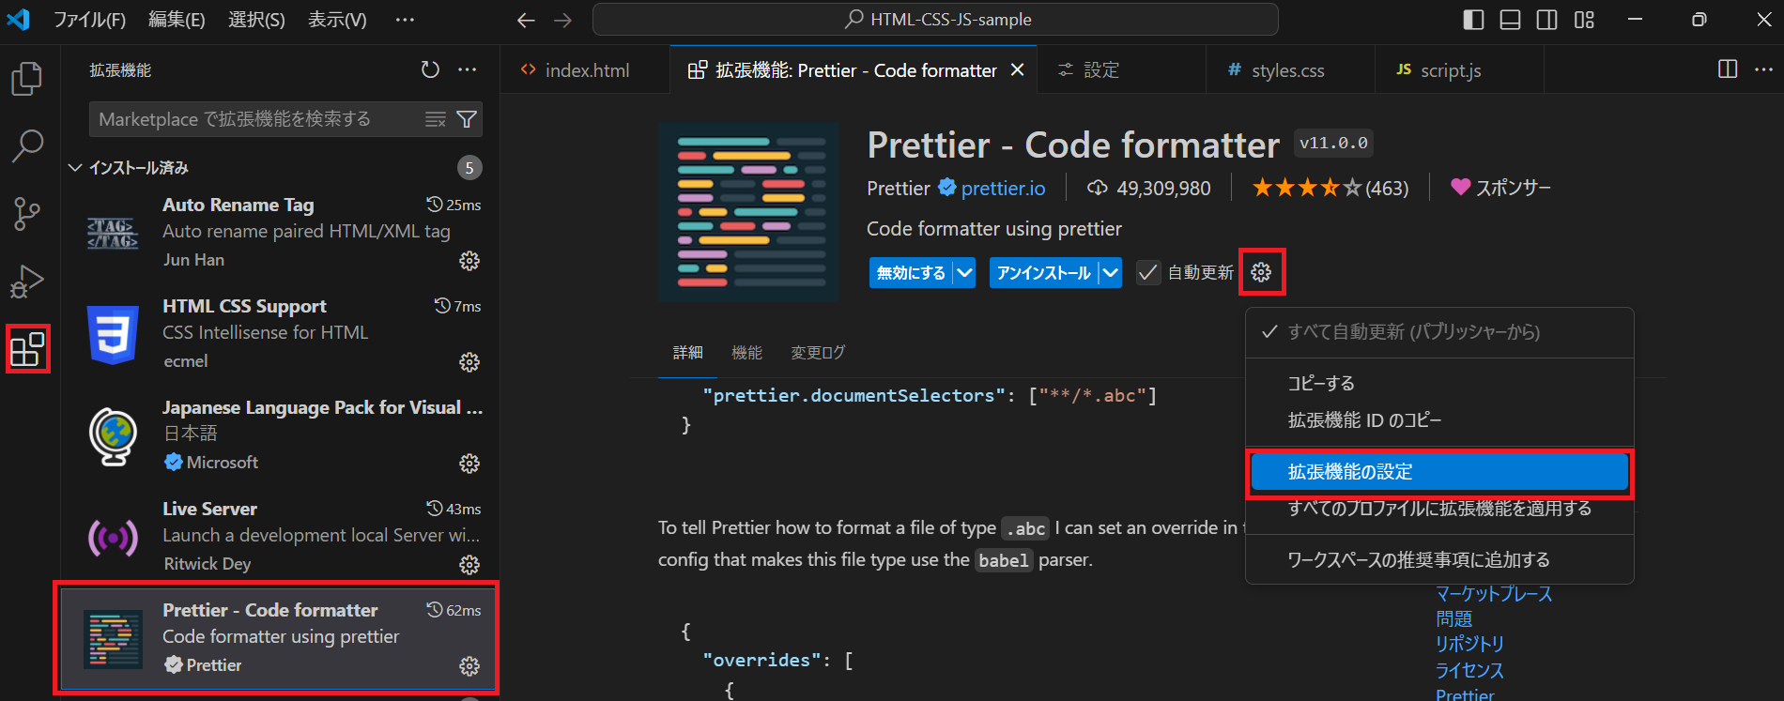Open the ライセンス link
This screenshot has width=1784, height=701.
[1469, 670]
